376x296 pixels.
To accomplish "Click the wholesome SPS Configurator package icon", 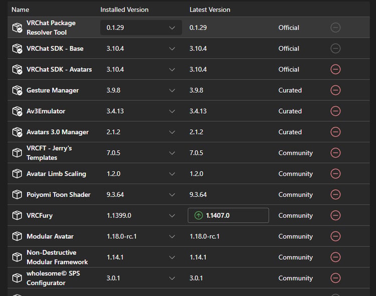I will (17, 278).
